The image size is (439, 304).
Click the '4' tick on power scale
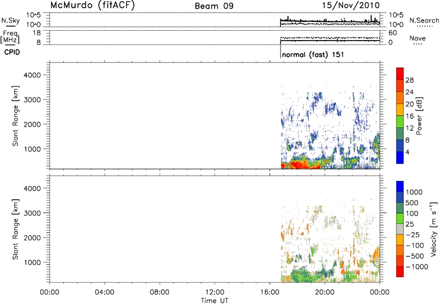coord(407,153)
